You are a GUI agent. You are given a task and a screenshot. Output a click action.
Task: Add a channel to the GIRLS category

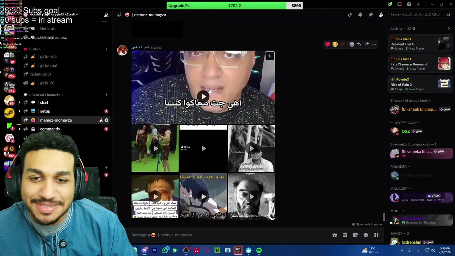pyautogui.click(x=106, y=49)
